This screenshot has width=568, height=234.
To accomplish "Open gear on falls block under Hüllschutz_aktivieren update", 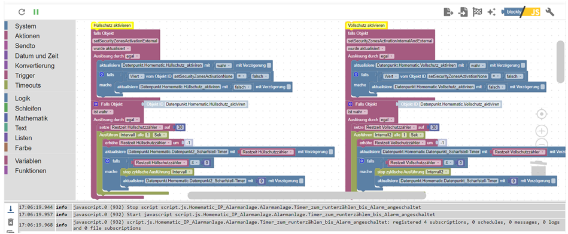I will [102, 75].
